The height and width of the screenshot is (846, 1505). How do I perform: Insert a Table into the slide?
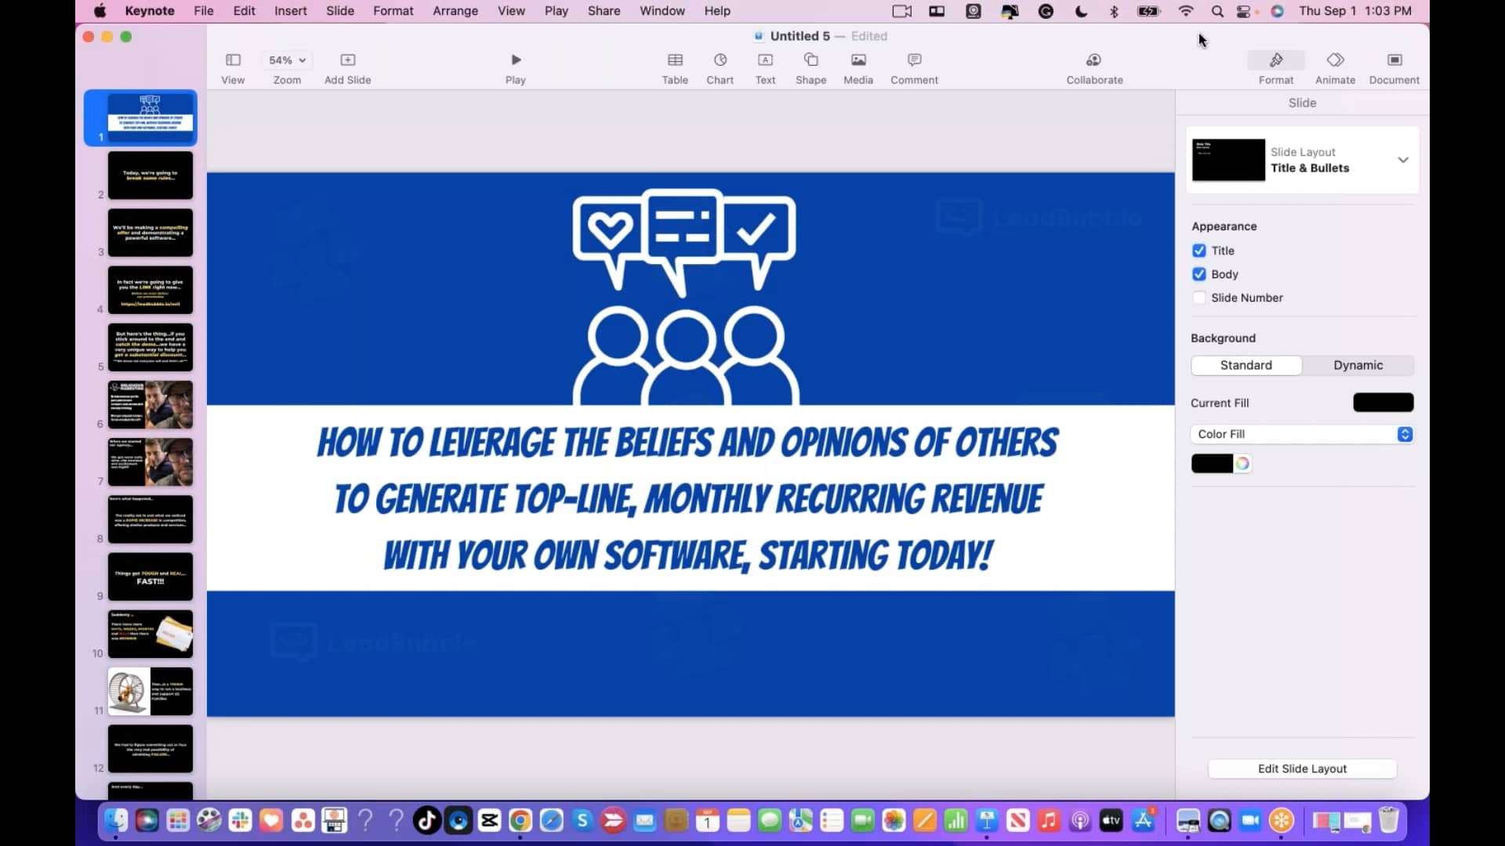(674, 67)
